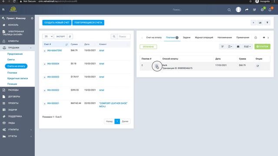The width and height of the screenshot is (278, 156).
Task: Open Предложения submenu item
Action: coord(15,54)
